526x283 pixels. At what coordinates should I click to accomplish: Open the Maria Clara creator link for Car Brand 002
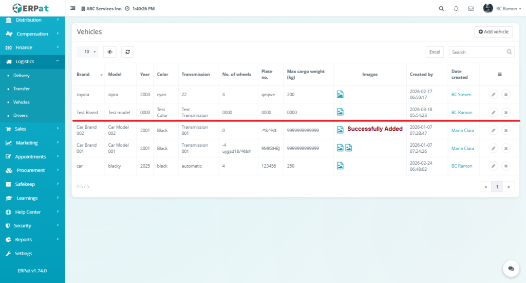463,130
